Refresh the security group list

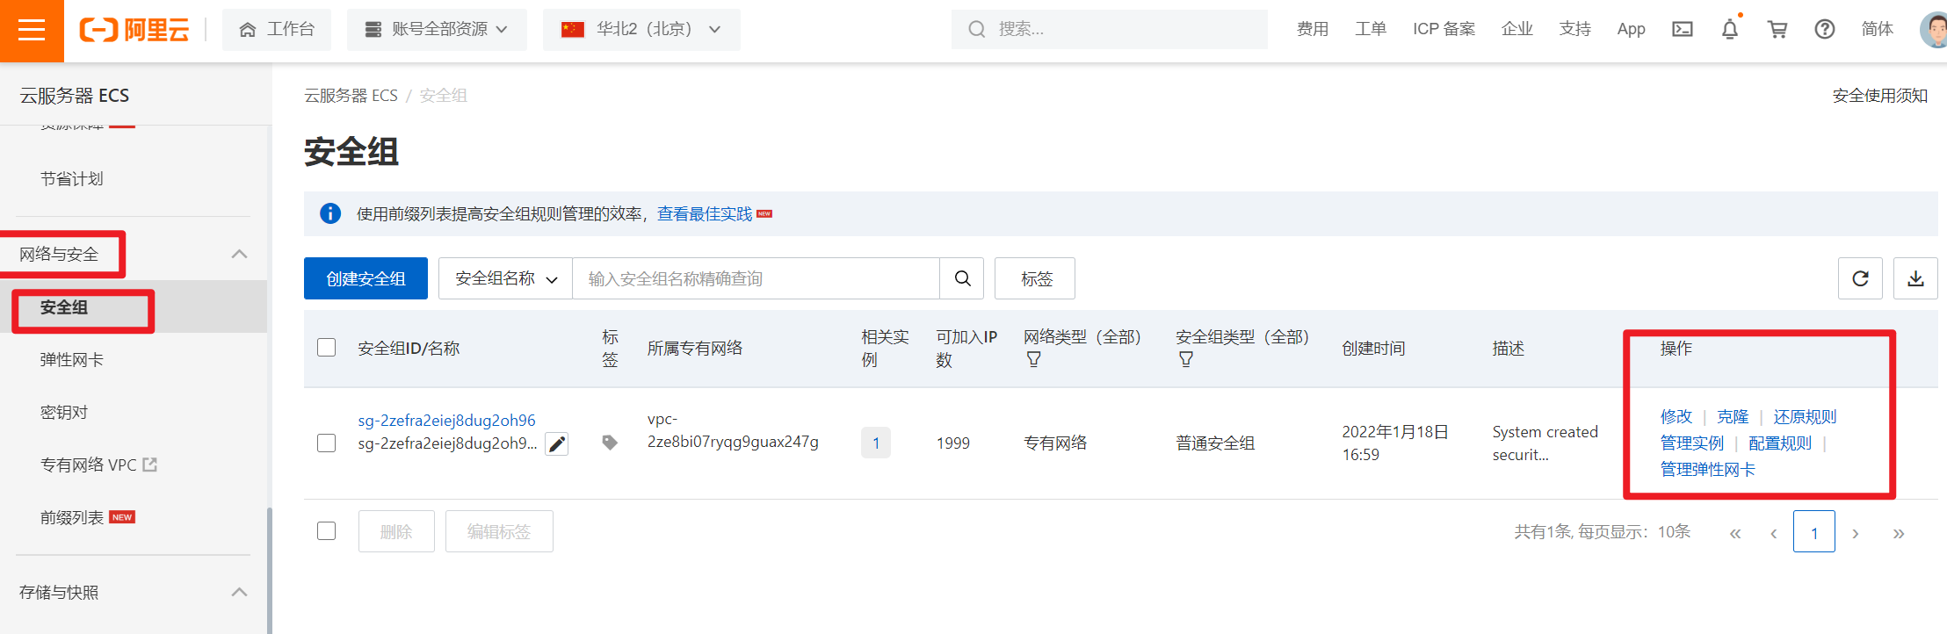point(1859,278)
